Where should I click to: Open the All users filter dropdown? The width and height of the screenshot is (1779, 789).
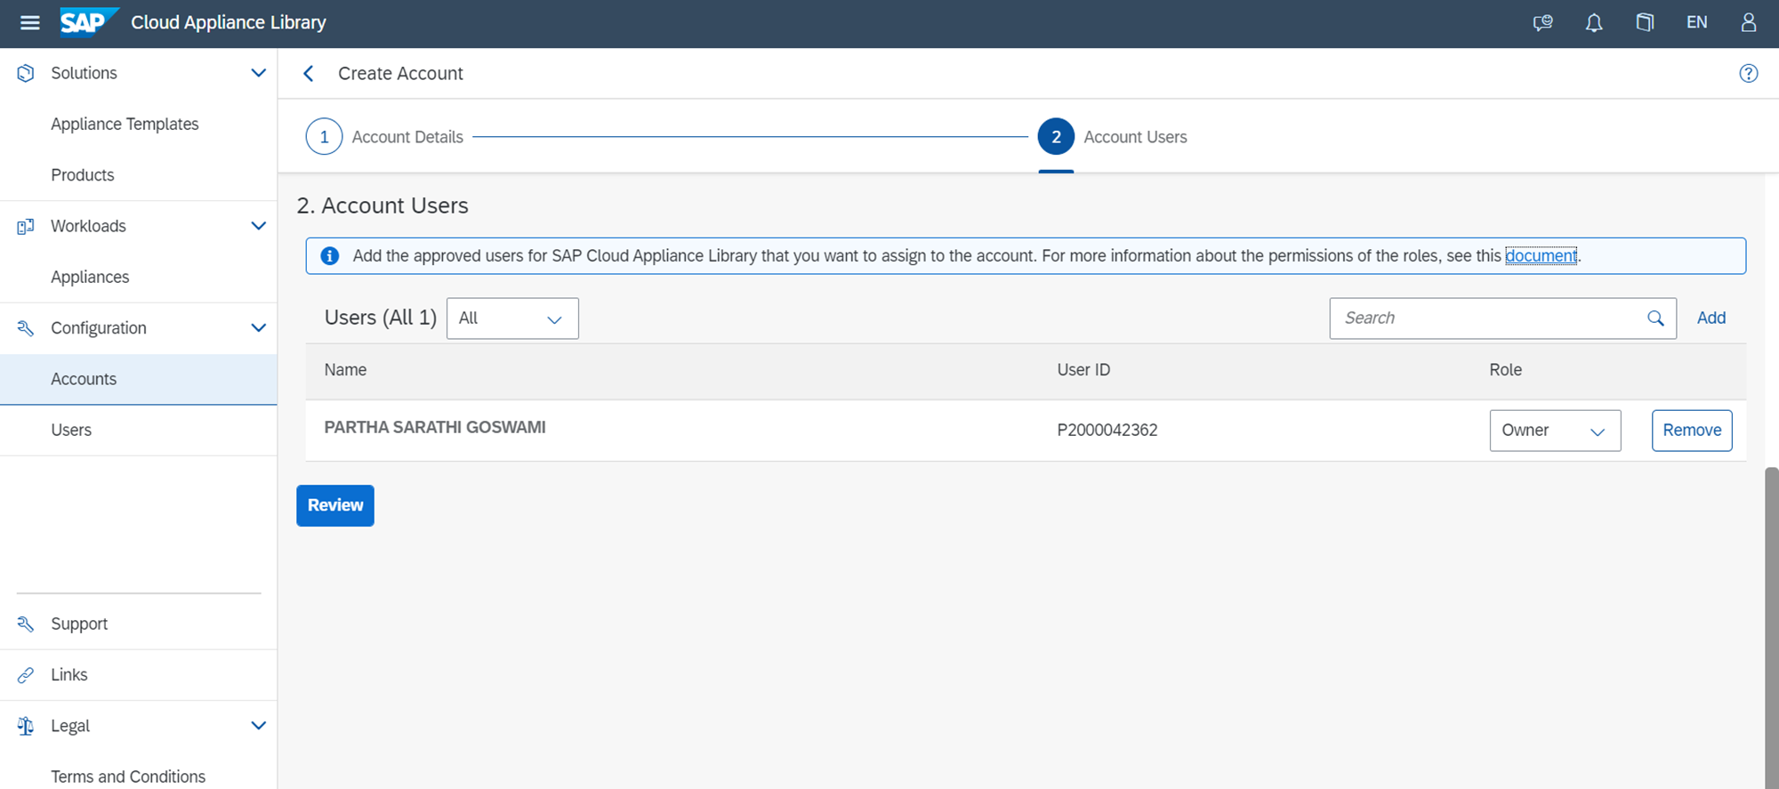[x=511, y=318]
